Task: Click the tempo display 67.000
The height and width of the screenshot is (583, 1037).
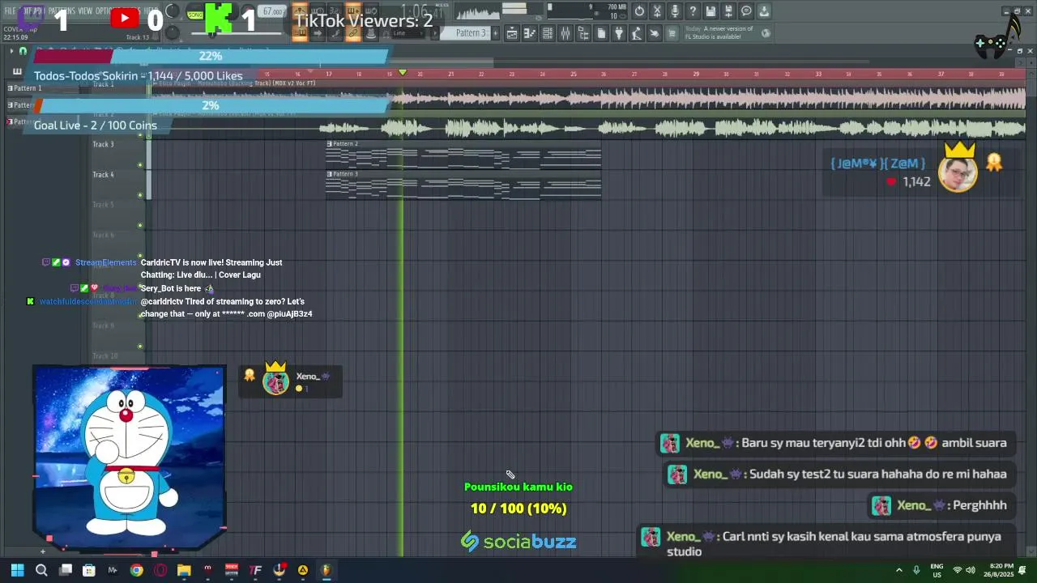Action: pos(273,11)
